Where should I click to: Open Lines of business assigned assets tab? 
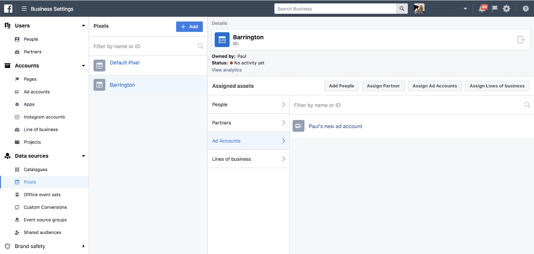coord(248,159)
